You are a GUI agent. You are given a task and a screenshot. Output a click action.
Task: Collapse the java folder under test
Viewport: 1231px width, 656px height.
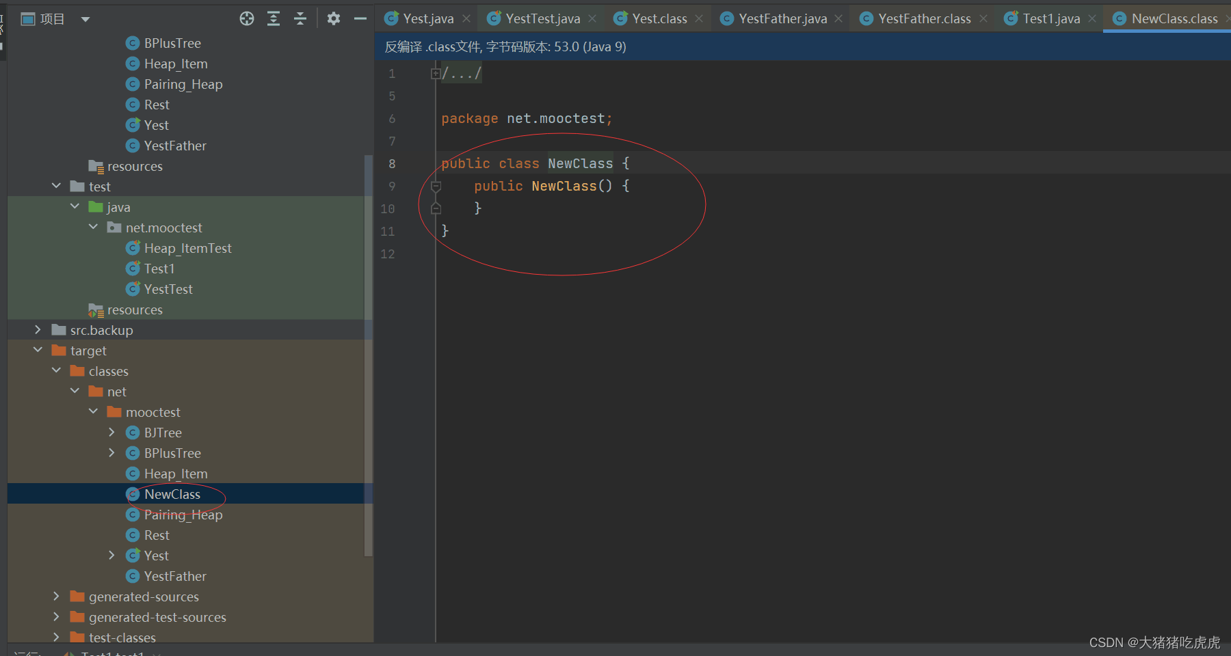(75, 206)
